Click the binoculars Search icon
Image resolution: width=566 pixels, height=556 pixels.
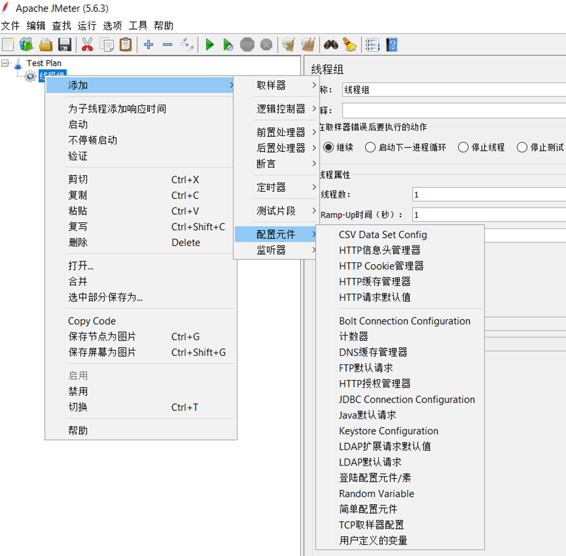point(331,45)
